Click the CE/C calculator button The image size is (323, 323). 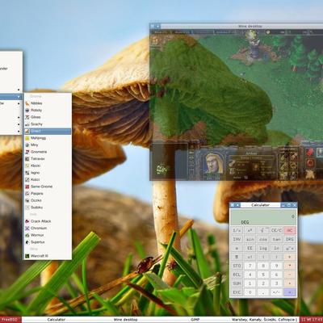point(276,230)
